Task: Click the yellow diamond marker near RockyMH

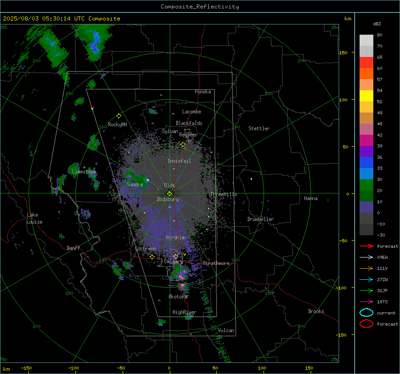Action: [x=119, y=116]
